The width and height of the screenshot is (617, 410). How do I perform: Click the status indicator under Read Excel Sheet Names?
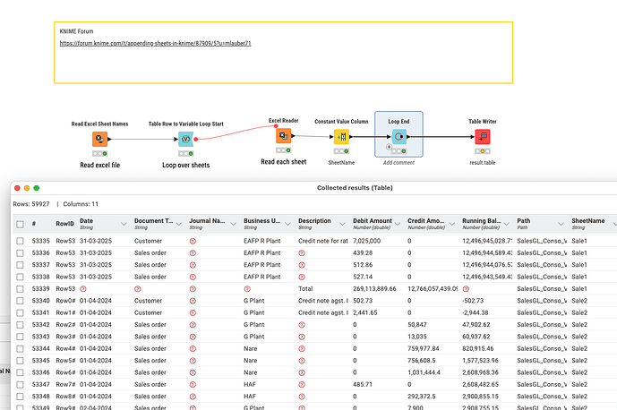coord(100,153)
